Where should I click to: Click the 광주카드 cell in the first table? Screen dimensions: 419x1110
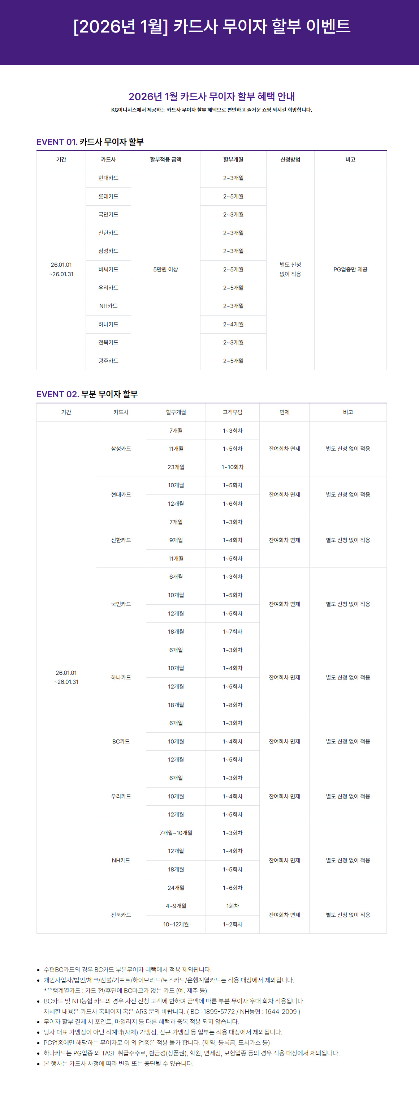[108, 361]
